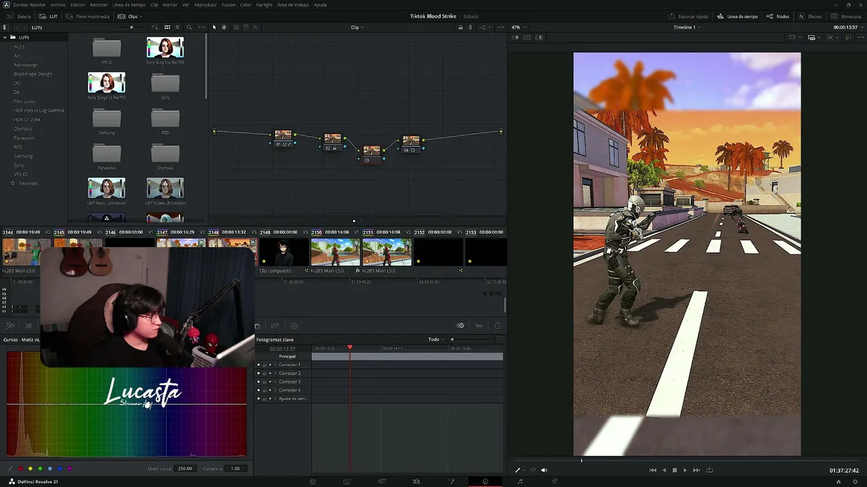
Task: Open the Todo dropdown in keyframes panel
Action: (436, 340)
